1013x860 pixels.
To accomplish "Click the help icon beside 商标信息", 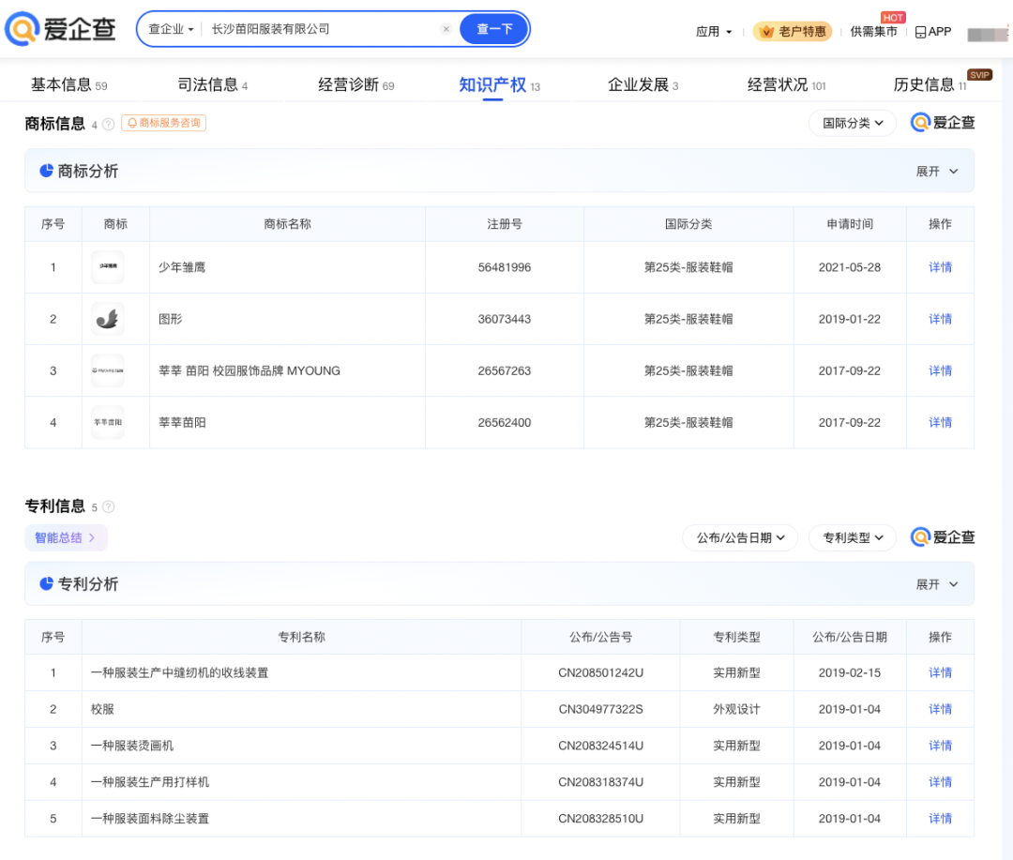I will click(109, 124).
